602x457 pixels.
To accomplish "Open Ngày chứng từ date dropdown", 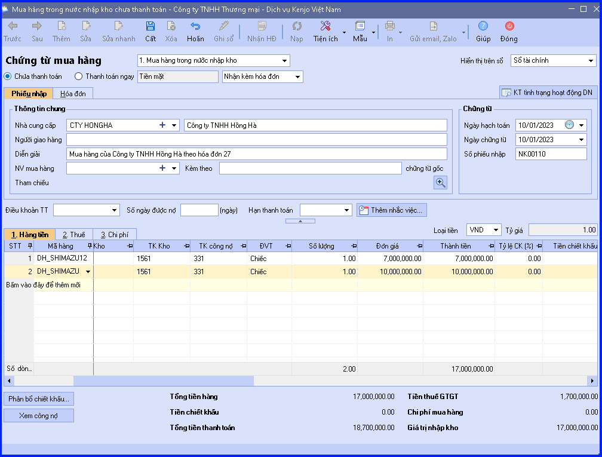I will pos(581,140).
